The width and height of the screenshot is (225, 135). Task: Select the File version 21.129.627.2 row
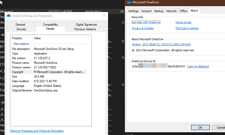tap(49, 58)
